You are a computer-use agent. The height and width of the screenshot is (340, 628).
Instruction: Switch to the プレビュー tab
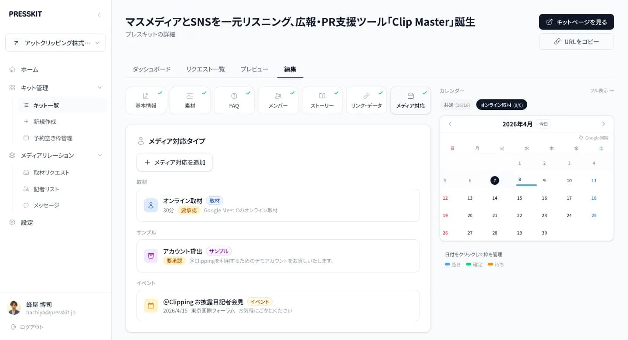(x=254, y=69)
